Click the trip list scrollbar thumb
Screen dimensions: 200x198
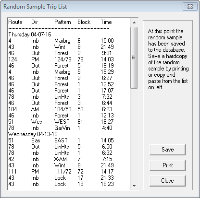134,58
